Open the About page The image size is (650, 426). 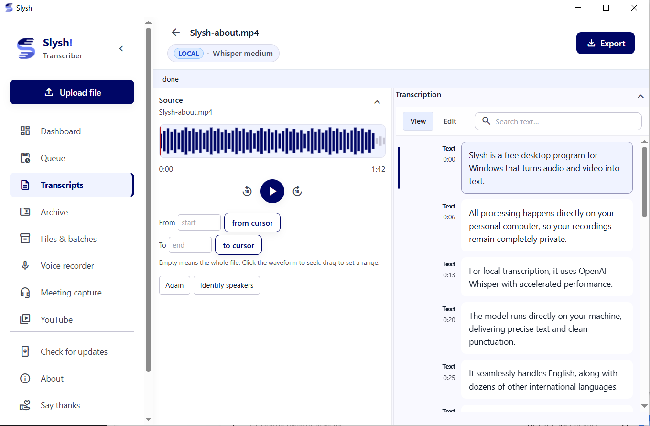pos(72,378)
